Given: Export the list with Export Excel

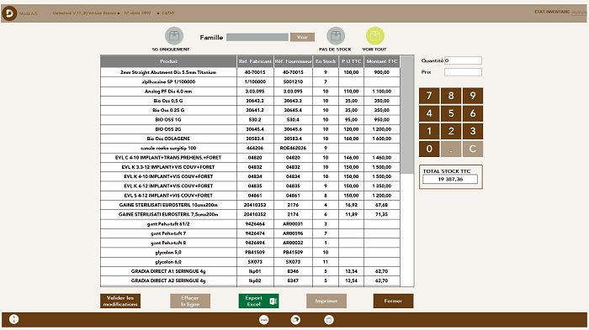Looking at the screenshot, I should coord(259,301).
